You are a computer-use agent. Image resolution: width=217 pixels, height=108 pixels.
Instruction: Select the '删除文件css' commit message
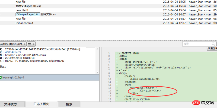click(48, 14)
